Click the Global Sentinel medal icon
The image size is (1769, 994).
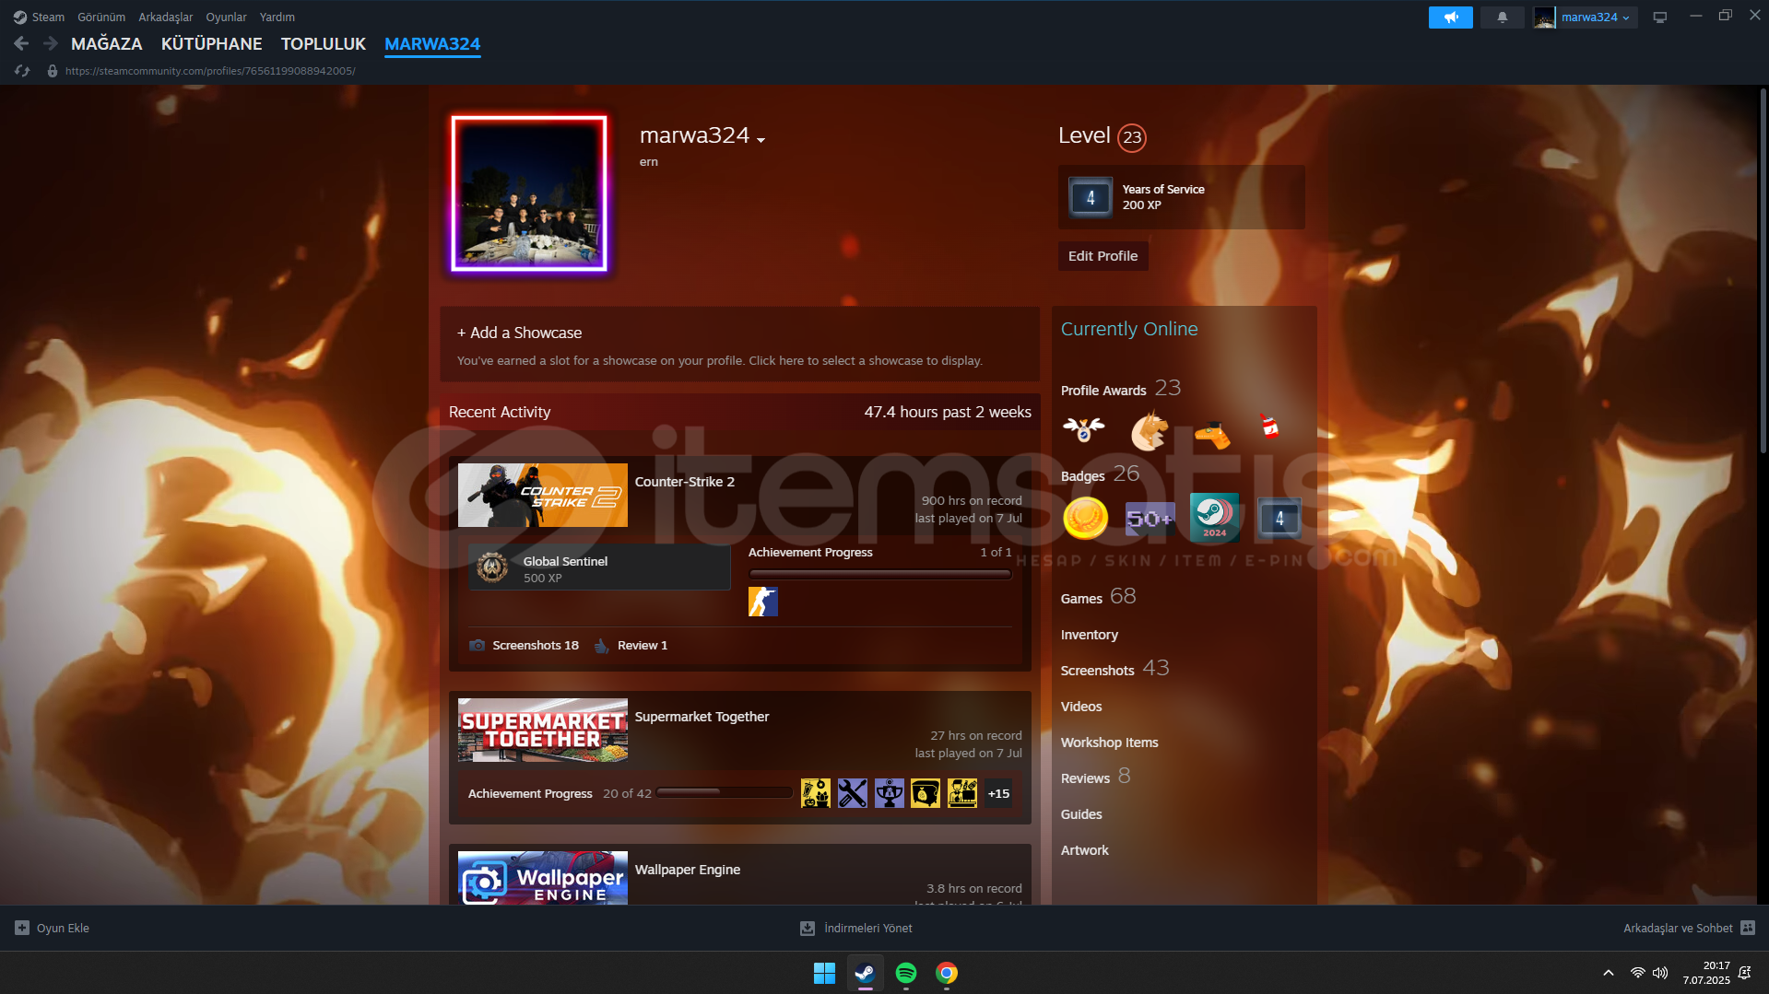[x=492, y=567]
